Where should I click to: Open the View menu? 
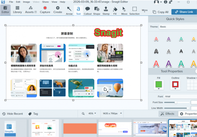click(54, 2)
